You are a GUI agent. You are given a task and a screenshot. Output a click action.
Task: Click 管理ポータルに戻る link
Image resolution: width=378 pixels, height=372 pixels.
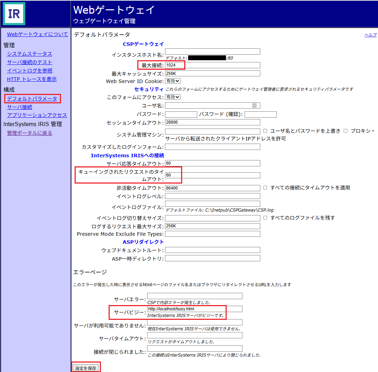[x=29, y=133]
